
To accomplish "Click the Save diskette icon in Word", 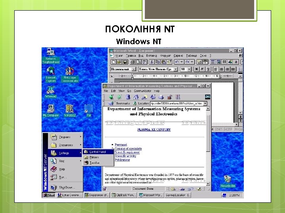I will click(x=125, y=62).
